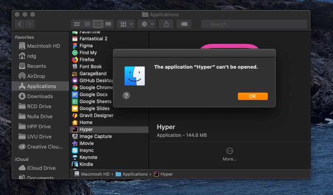Click the More… actions button in preview
Screen dimensions: 333x195
[x=230, y=154]
